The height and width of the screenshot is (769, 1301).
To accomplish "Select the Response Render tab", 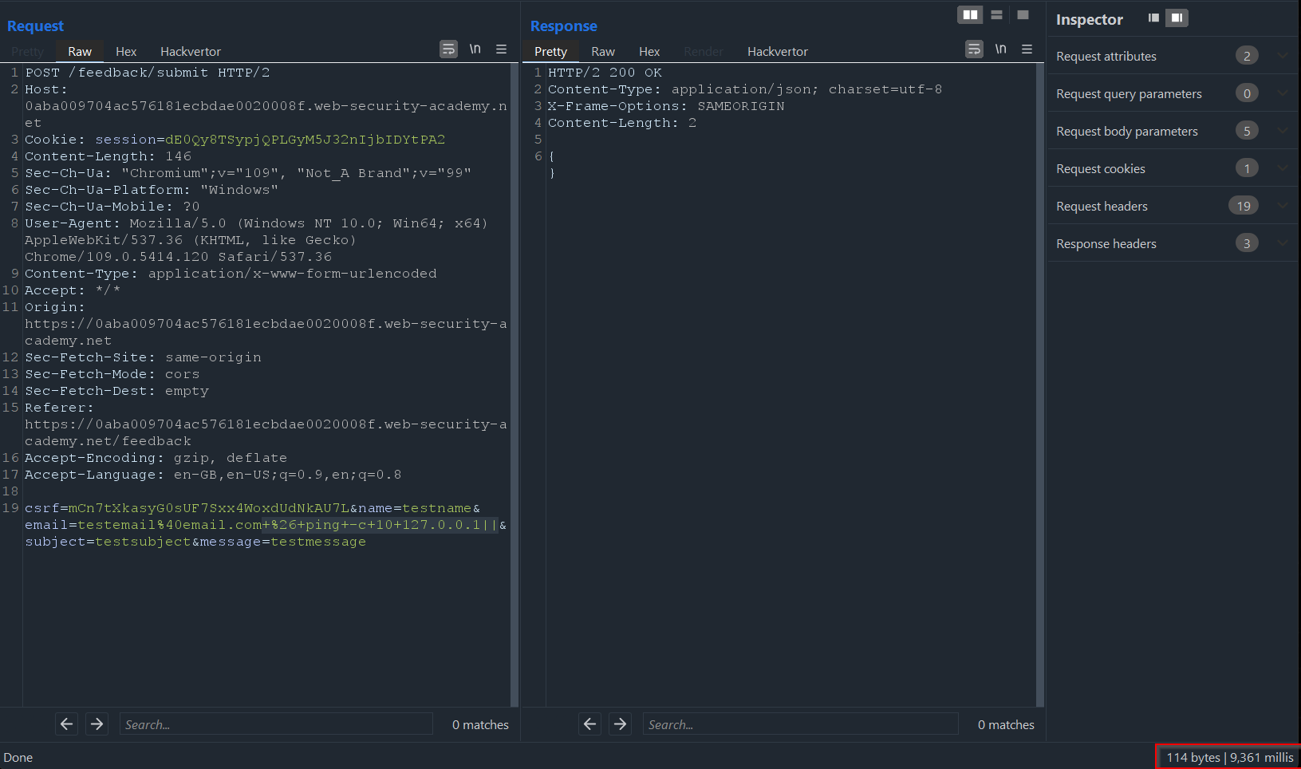I will click(704, 51).
